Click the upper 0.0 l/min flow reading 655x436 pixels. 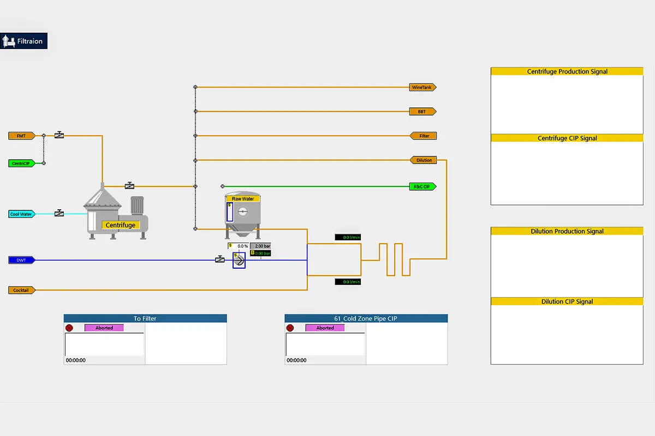(348, 237)
